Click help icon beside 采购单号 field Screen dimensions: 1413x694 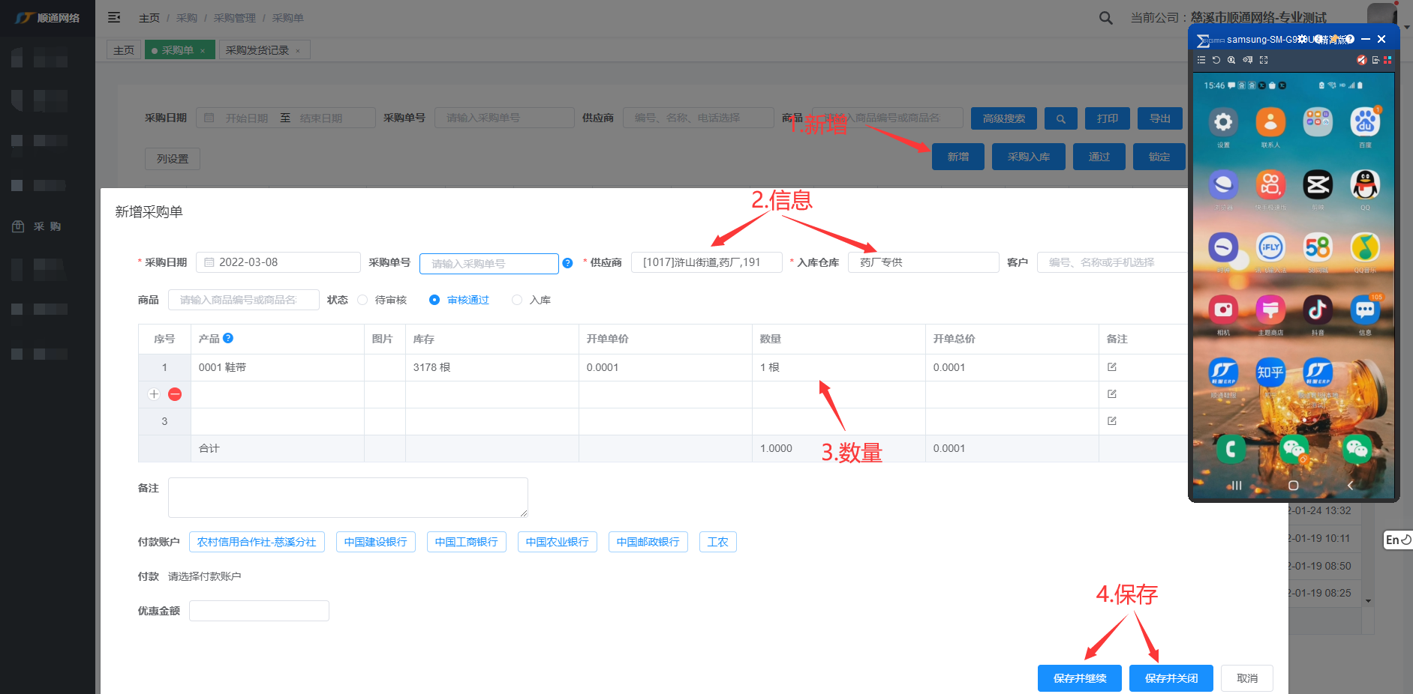click(567, 263)
